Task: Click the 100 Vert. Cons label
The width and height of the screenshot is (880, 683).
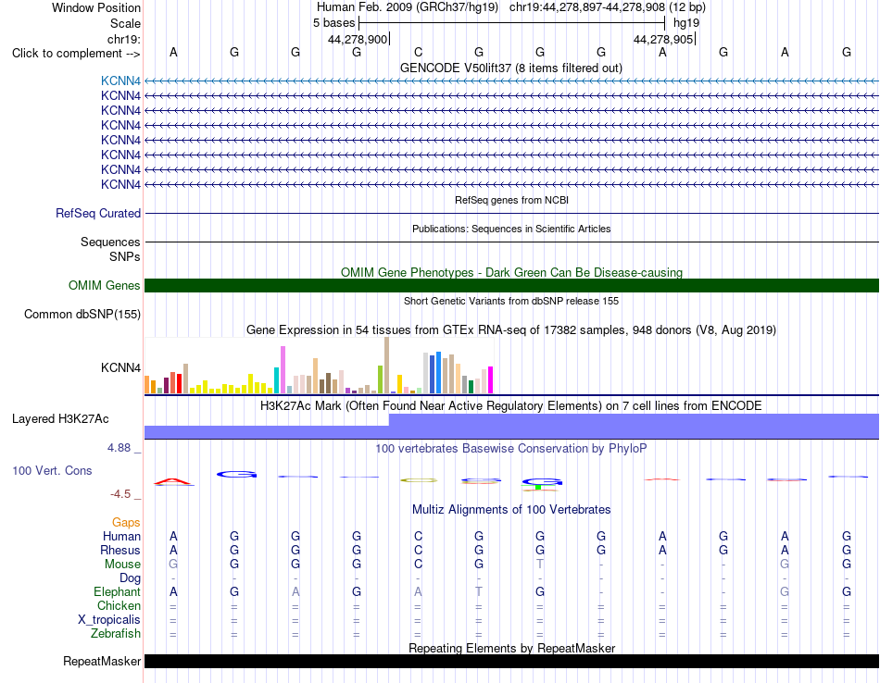Action: pos(52,470)
